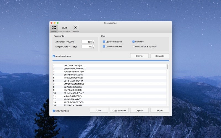Toggle the Uppercase letters checkbox
Screen dimensions: 221x138
coord(104,42)
